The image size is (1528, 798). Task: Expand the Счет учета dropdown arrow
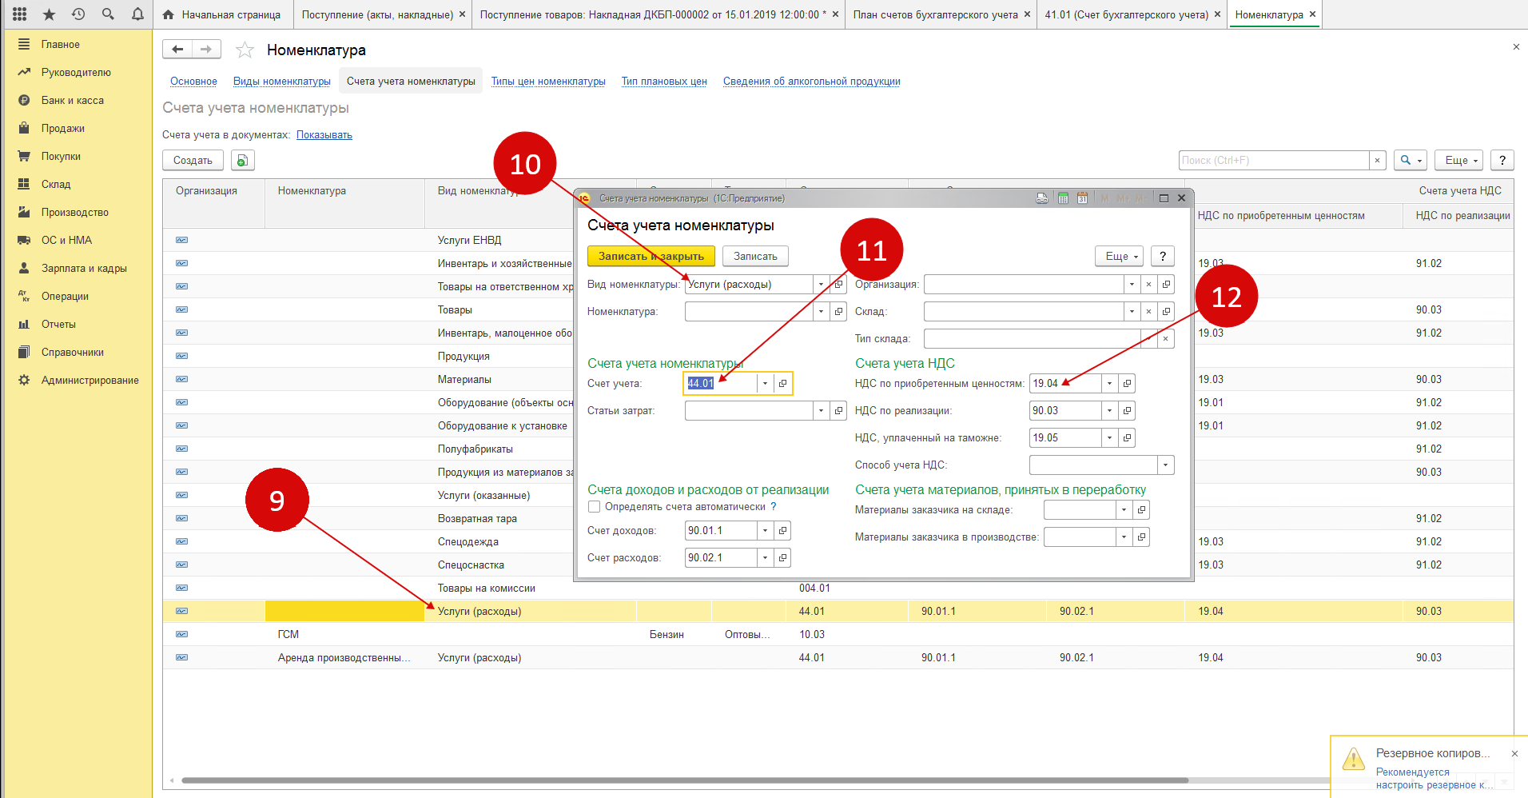(766, 384)
